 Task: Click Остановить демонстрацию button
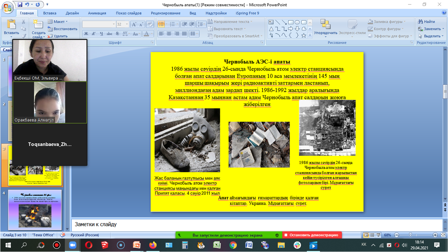pos(312,235)
